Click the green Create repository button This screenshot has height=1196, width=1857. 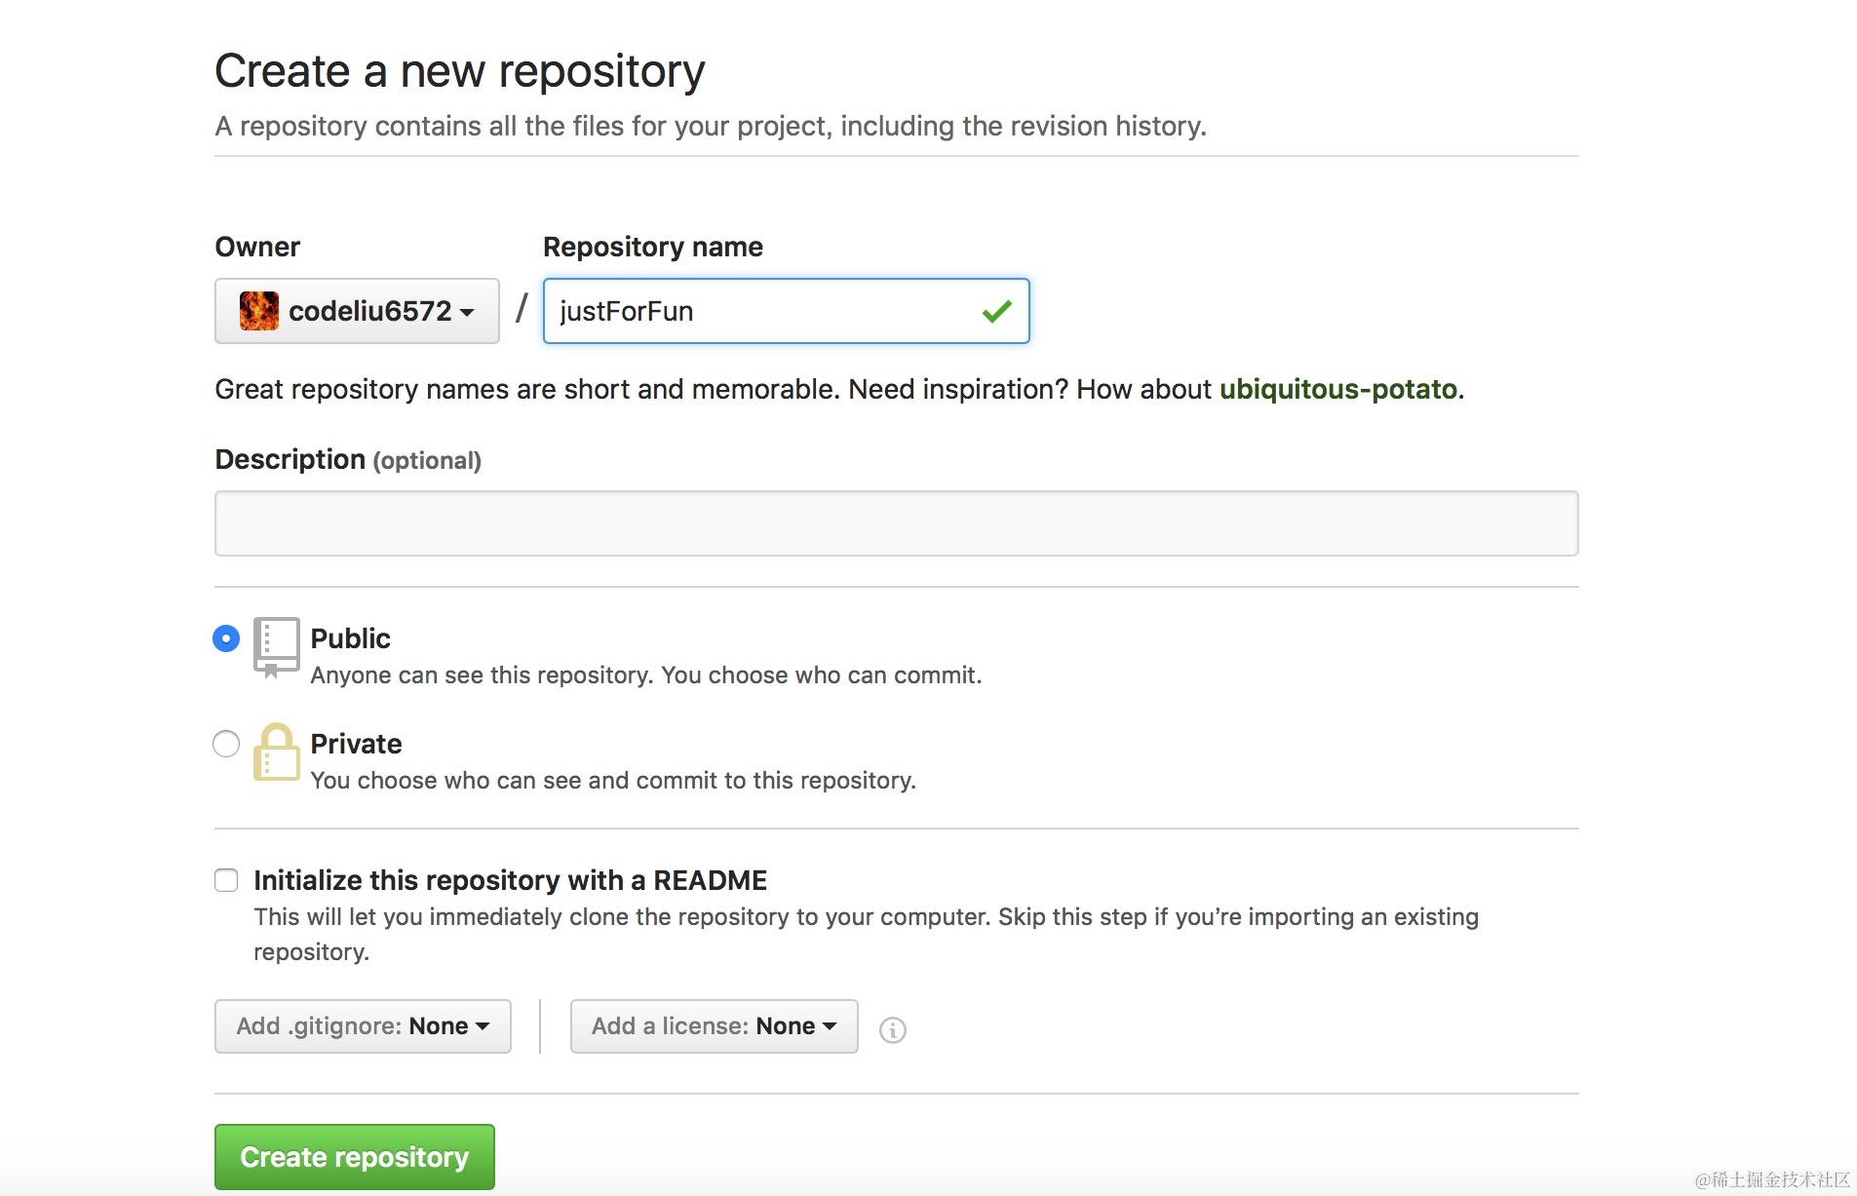pyautogui.click(x=355, y=1157)
